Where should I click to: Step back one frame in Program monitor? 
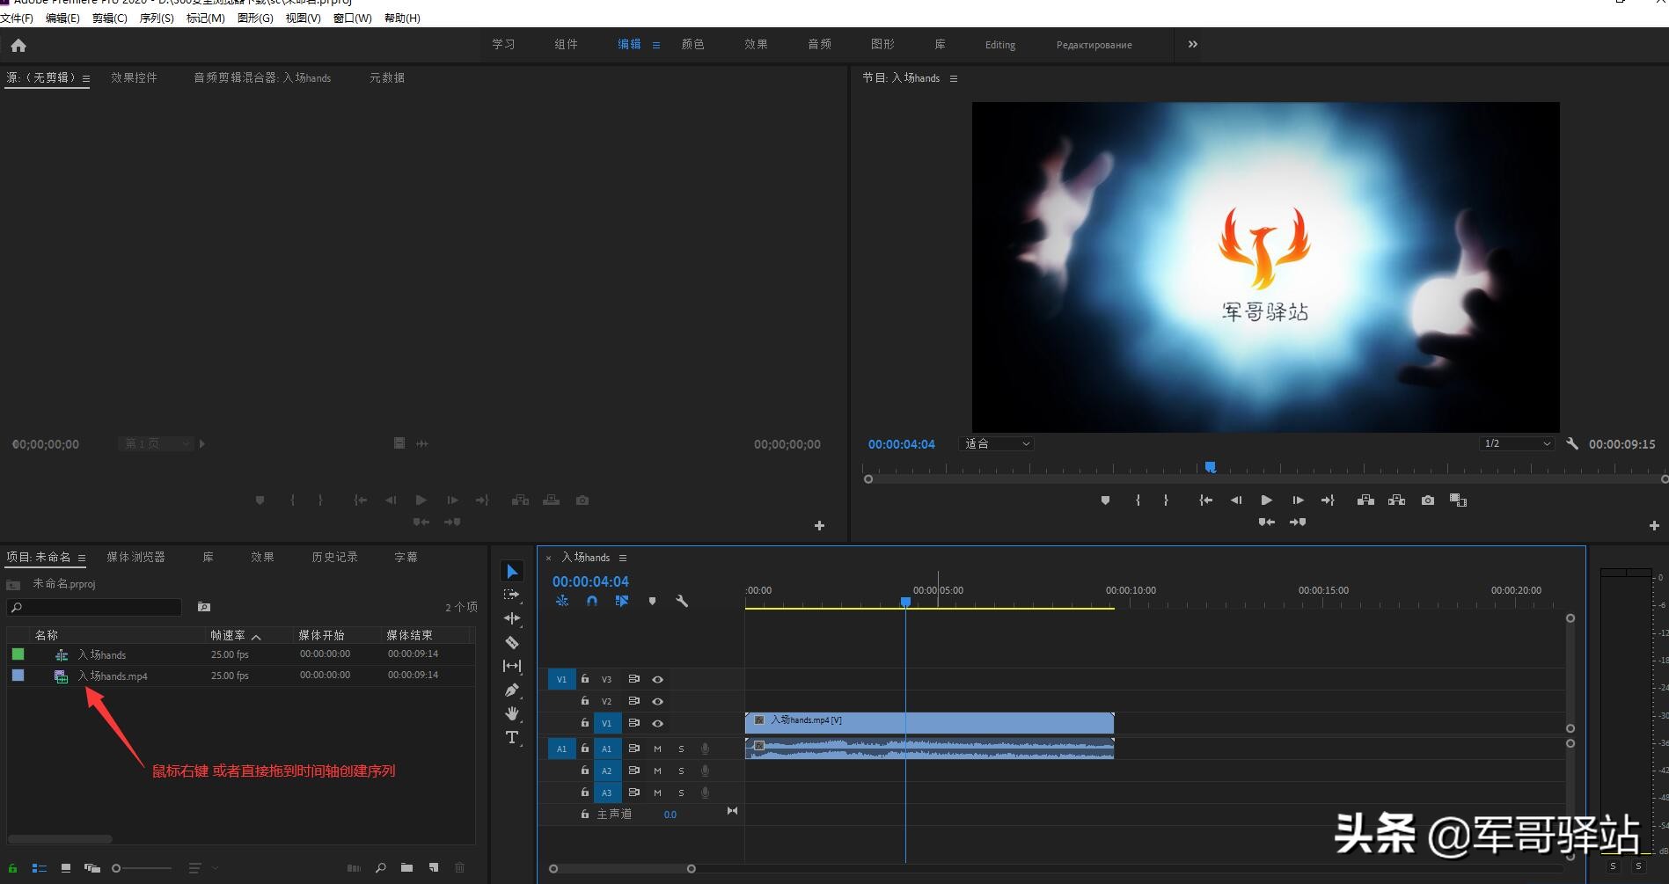(x=1235, y=500)
